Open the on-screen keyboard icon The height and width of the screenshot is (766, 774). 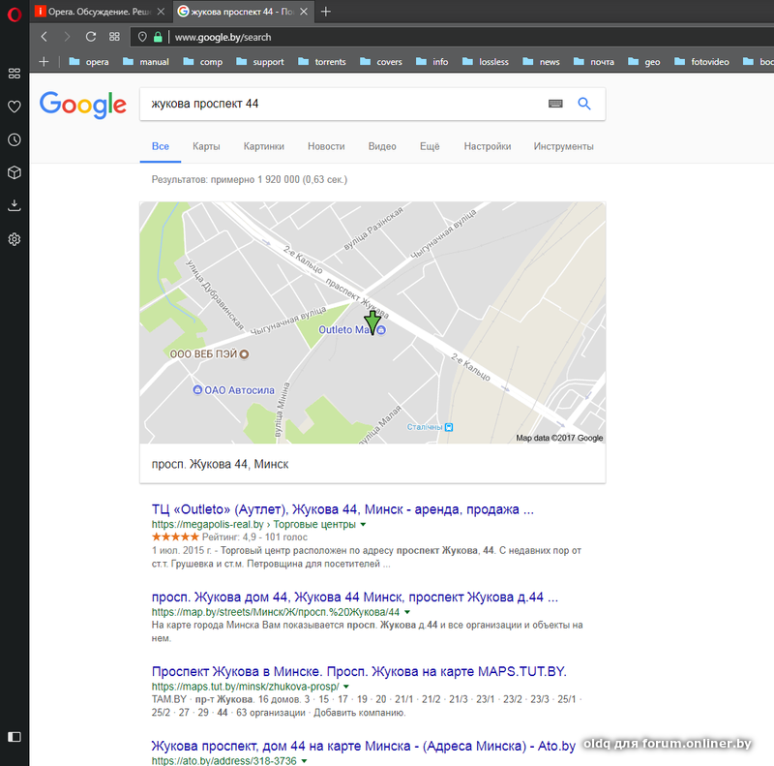point(555,104)
